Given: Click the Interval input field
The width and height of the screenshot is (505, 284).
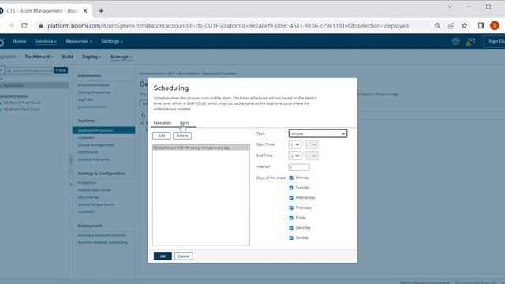Looking at the screenshot, I should (x=299, y=167).
